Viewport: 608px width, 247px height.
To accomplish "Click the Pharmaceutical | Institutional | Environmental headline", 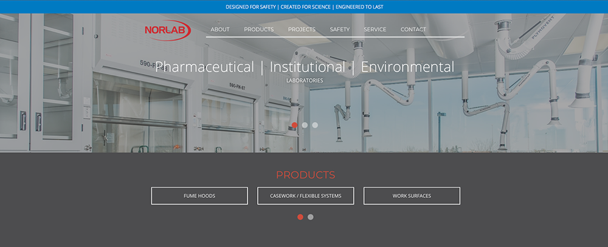I will tap(304, 67).
